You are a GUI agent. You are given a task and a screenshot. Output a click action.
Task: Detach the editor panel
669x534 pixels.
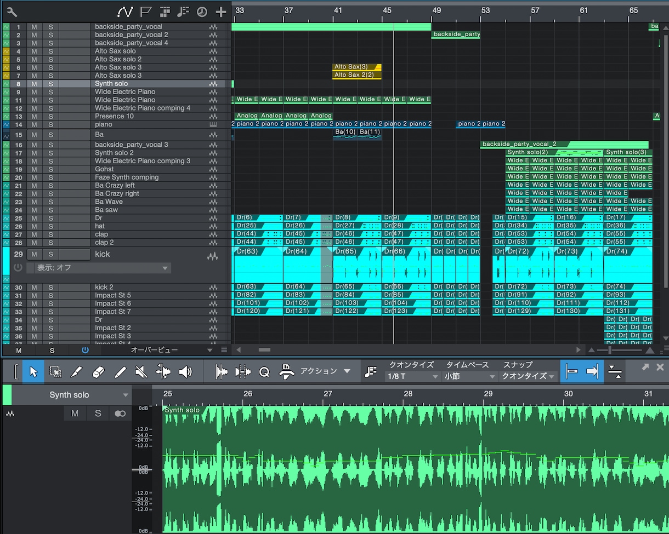[x=645, y=367]
